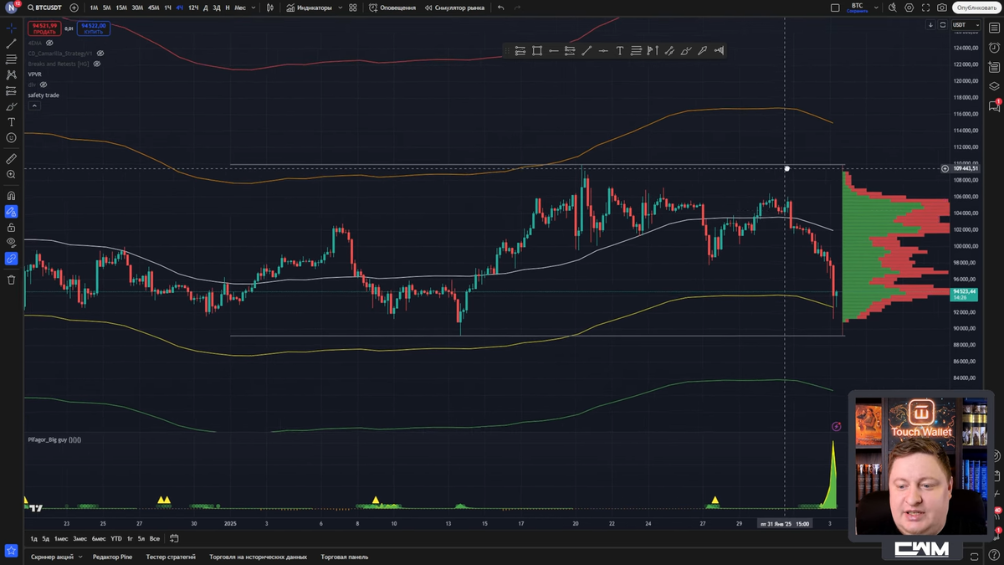
Task: Select the brush tool in left sidebar
Action: (x=12, y=106)
